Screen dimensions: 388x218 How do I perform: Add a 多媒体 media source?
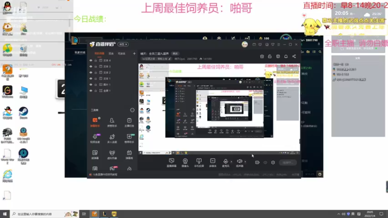pyautogui.click(x=212, y=163)
